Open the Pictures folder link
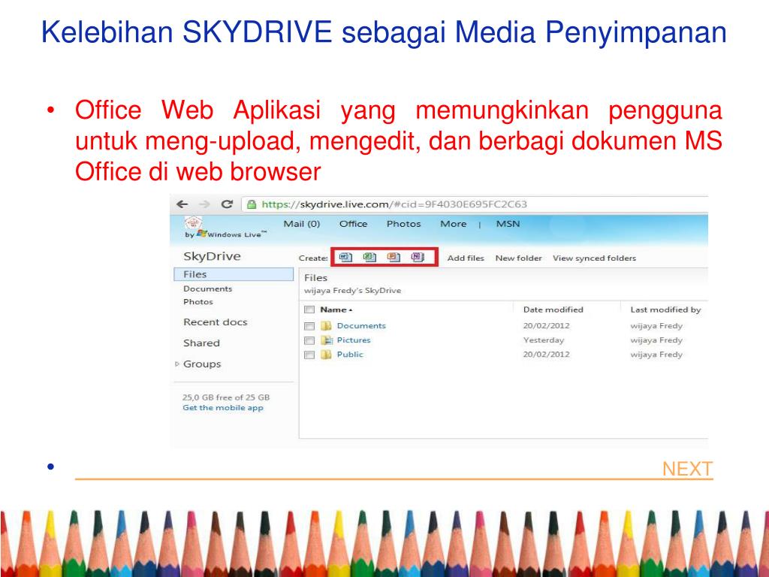Viewport: 769px width, 577px height. (x=354, y=340)
